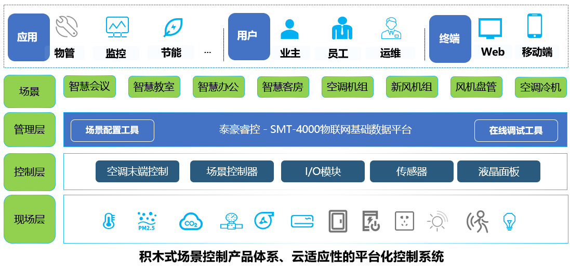Choose the 智慧会议 scene tag

pos(89,87)
